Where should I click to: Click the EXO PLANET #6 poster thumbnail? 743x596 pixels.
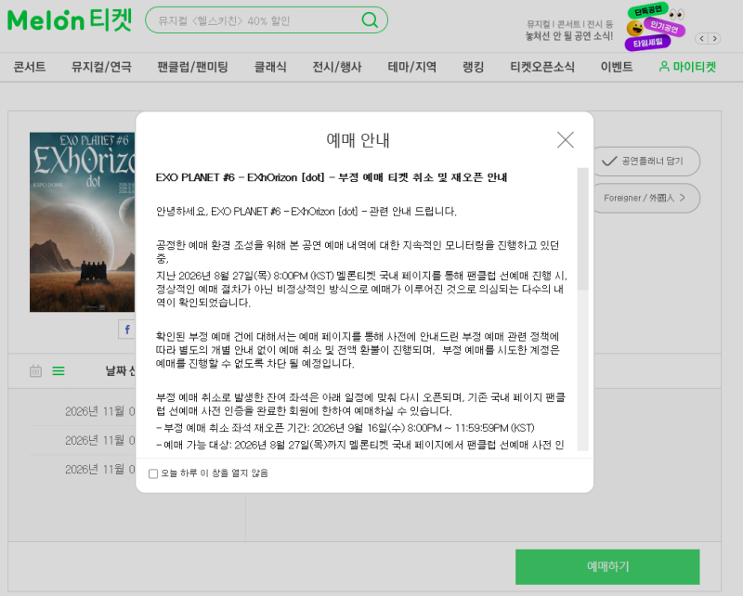click(83, 222)
